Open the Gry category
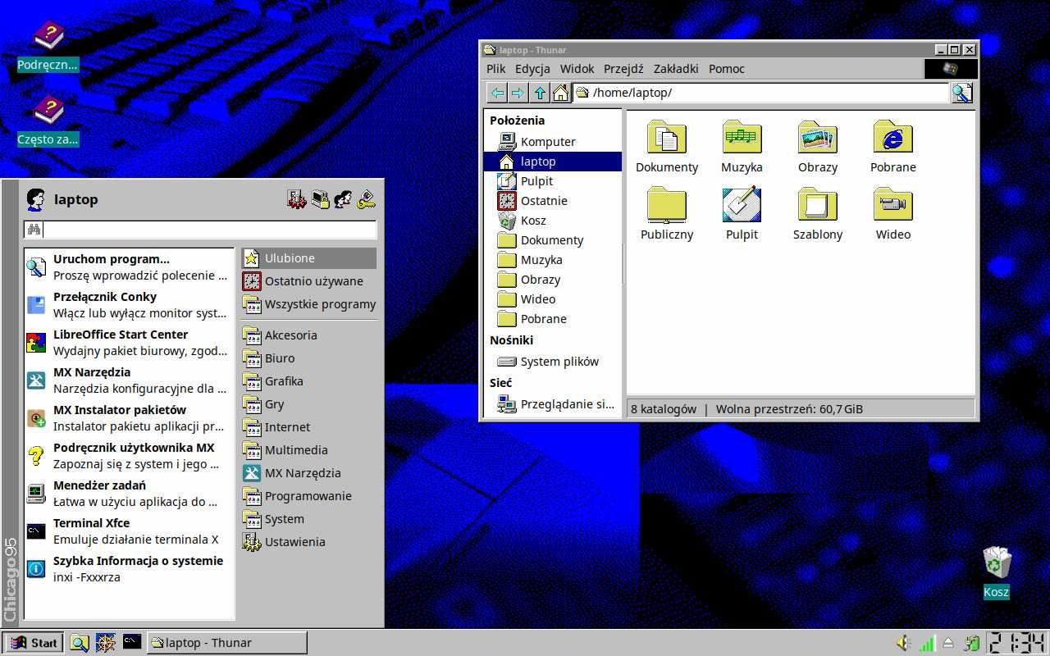Image resolution: width=1050 pixels, height=656 pixels. [309, 404]
